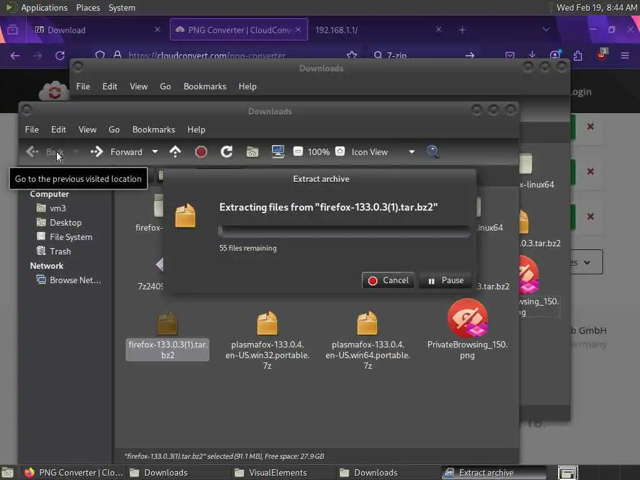Image resolution: width=640 pixels, height=480 pixels.
Task: Click the red Stop loading icon
Action: pyautogui.click(x=201, y=152)
